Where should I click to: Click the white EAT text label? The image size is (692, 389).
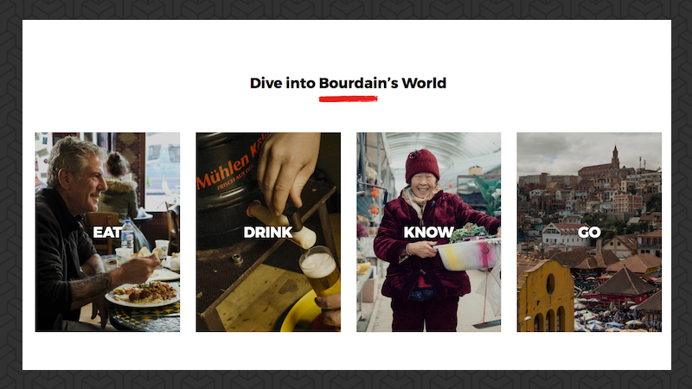[107, 232]
